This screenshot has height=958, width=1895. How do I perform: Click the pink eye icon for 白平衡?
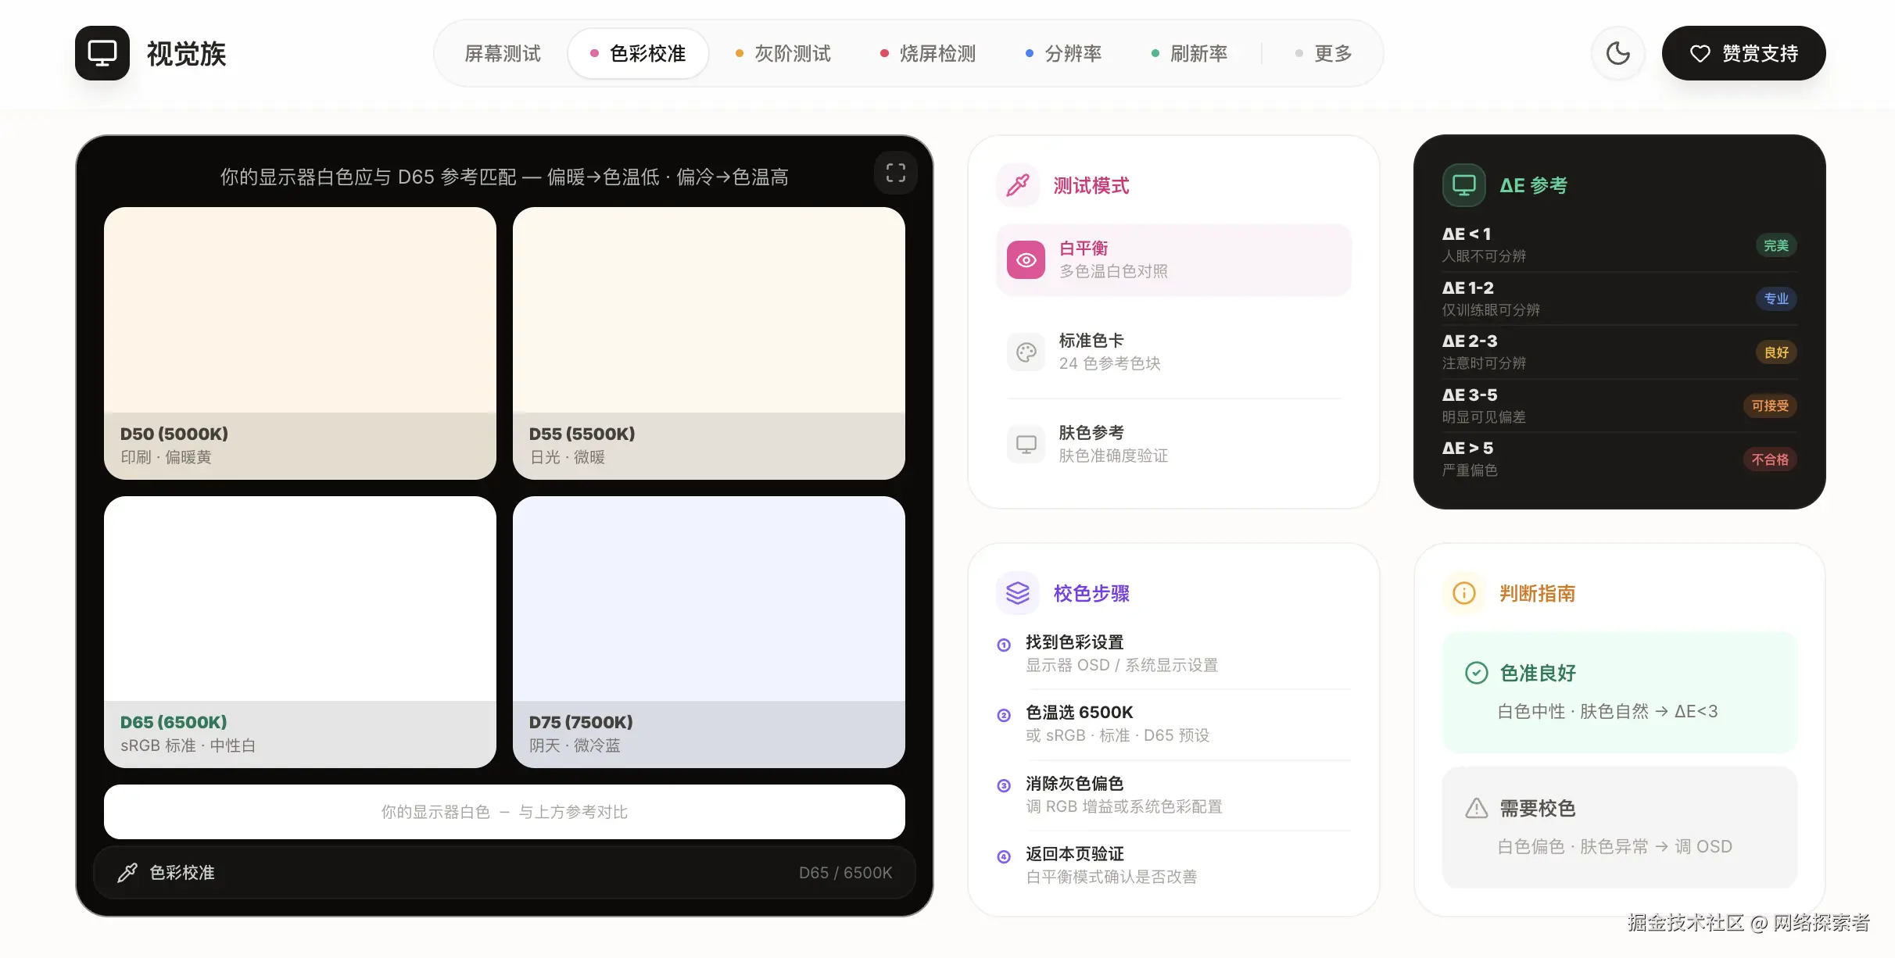1026,259
